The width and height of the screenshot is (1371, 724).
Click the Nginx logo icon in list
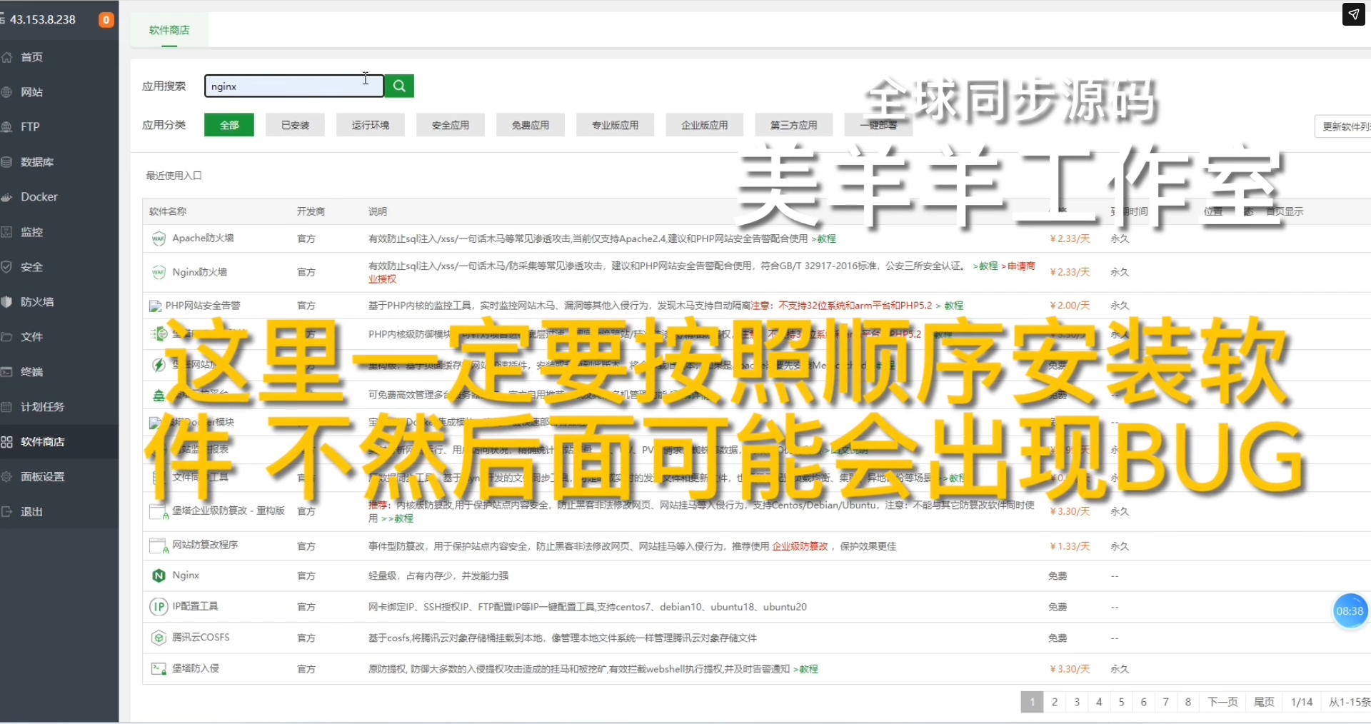tap(159, 575)
